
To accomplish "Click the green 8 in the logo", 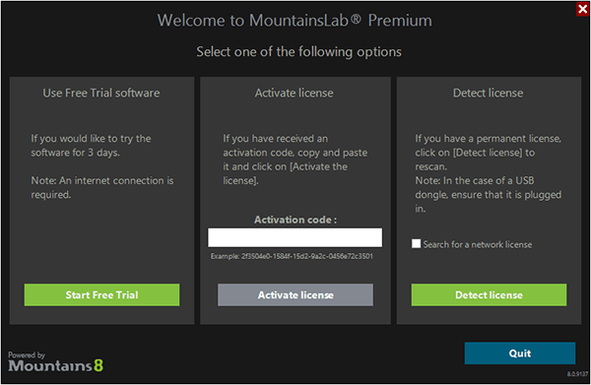I will pyautogui.click(x=98, y=365).
